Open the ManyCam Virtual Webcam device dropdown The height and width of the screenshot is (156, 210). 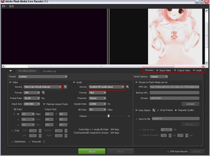click(43, 87)
